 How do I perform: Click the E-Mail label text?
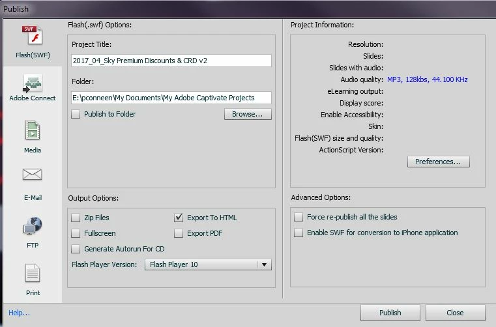click(x=33, y=197)
